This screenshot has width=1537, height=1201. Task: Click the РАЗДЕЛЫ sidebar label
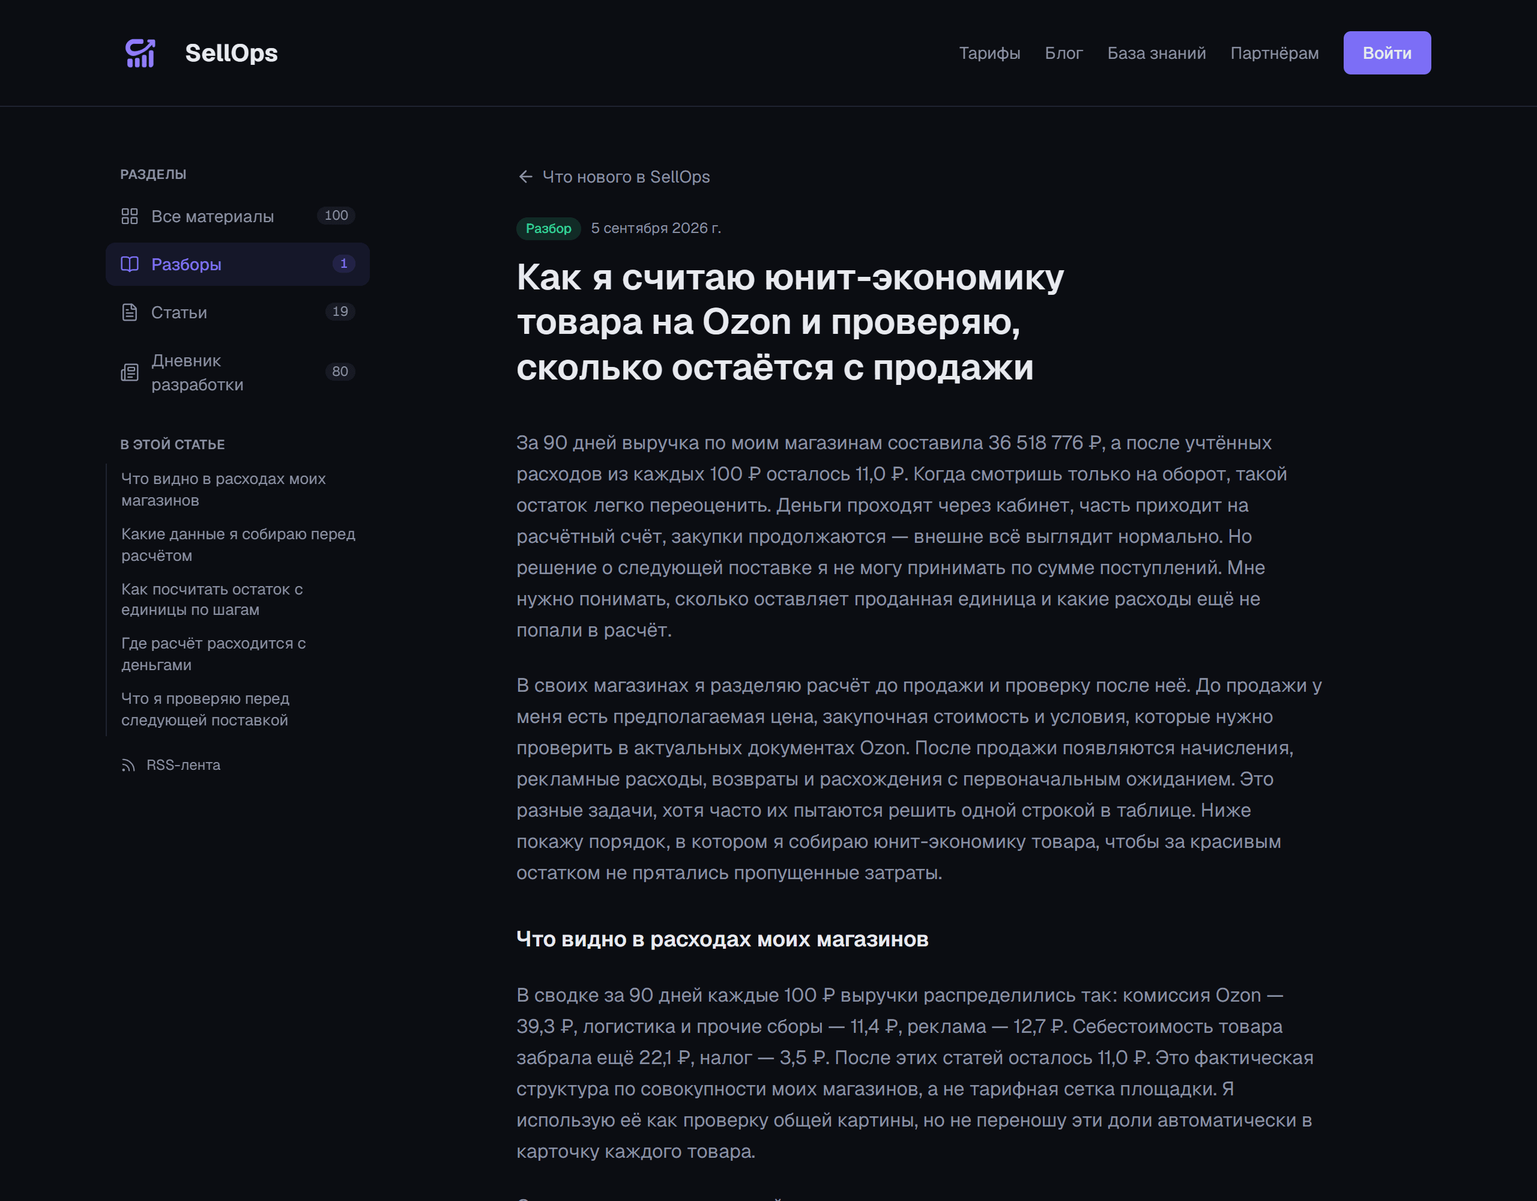(x=154, y=175)
